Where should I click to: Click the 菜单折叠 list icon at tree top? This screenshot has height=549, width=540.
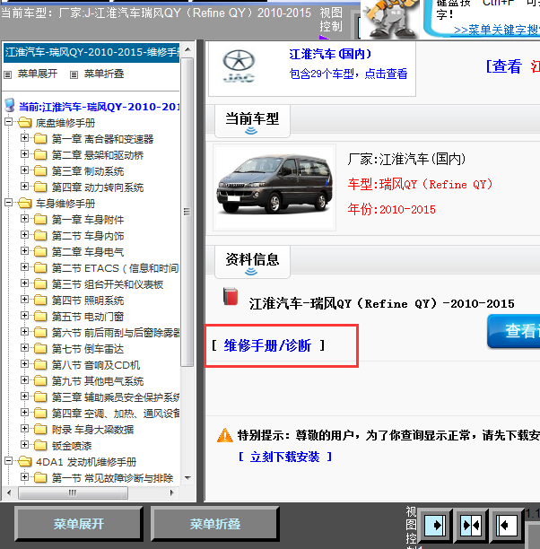click(x=74, y=74)
